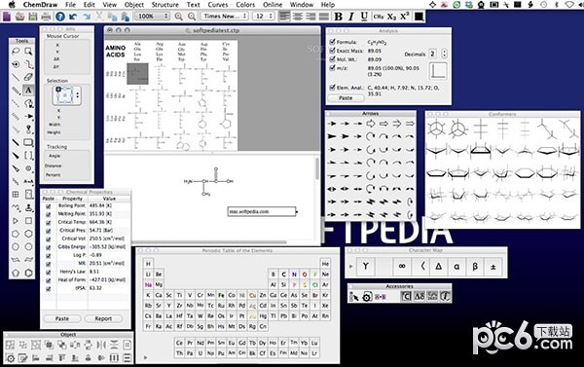
Task: Click Paste button in Analysis panel
Action: tap(346, 98)
